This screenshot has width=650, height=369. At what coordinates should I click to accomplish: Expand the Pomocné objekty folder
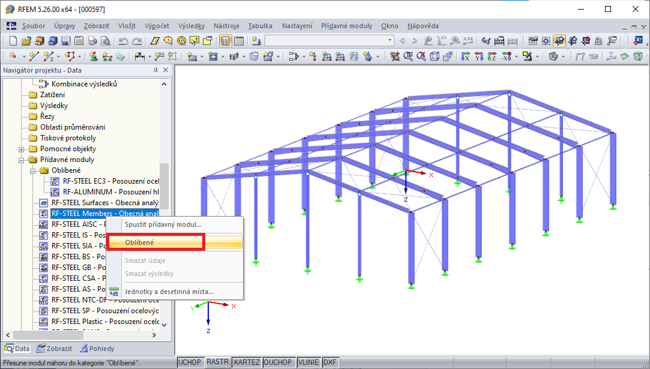pyautogui.click(x=21, y=149)
